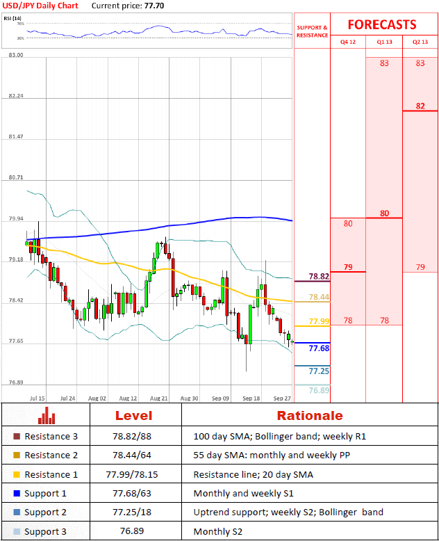
Task: Click the 'Jul 15' date axis label
Action: tap(38, 398)
